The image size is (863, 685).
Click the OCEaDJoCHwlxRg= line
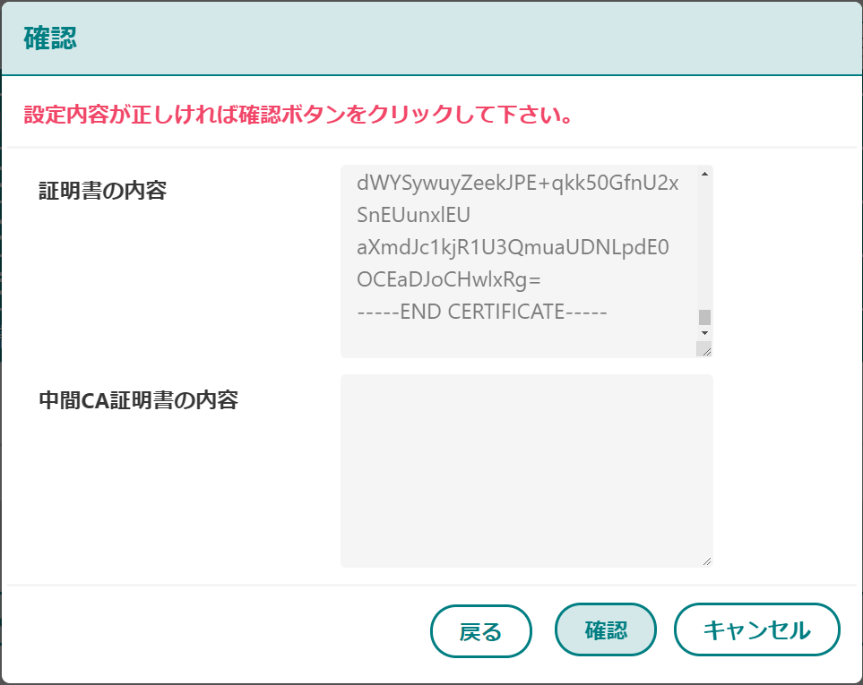pyautogui.click(x=449, y=279)
